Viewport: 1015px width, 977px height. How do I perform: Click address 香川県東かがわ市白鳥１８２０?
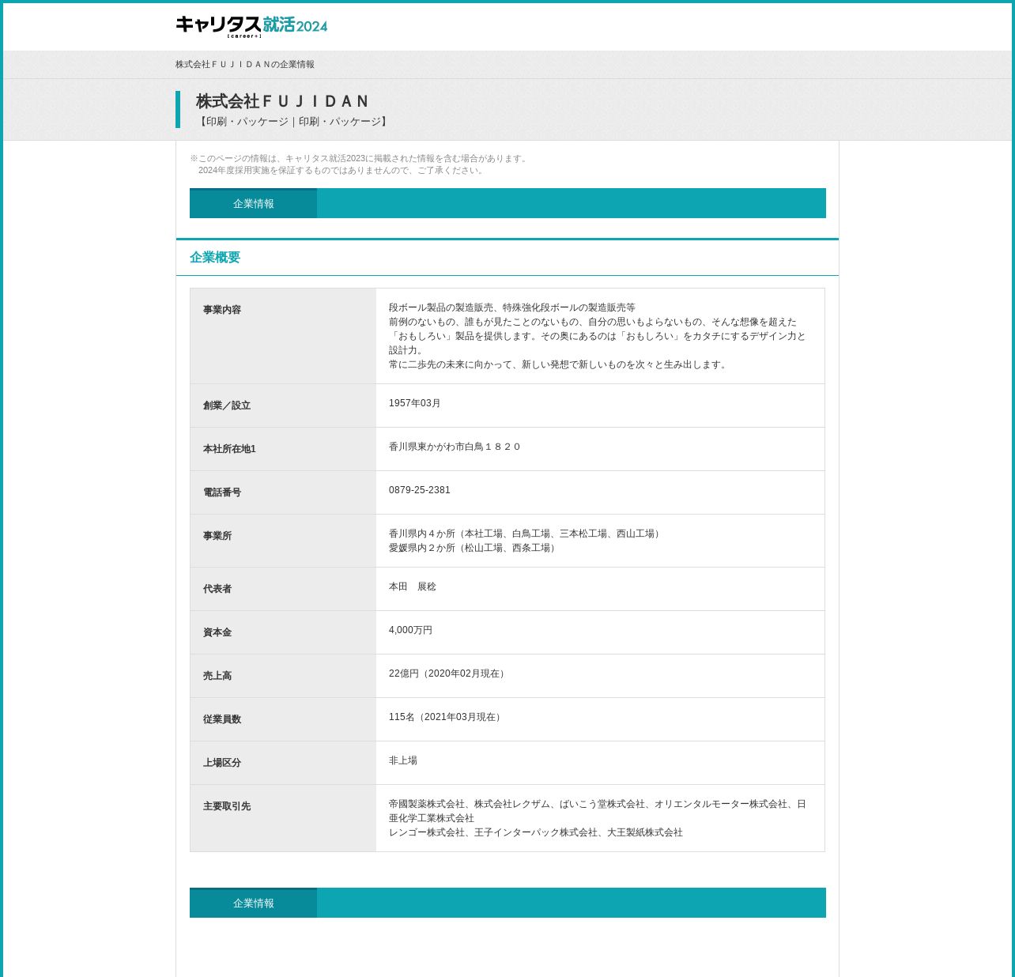click(455, 447)
